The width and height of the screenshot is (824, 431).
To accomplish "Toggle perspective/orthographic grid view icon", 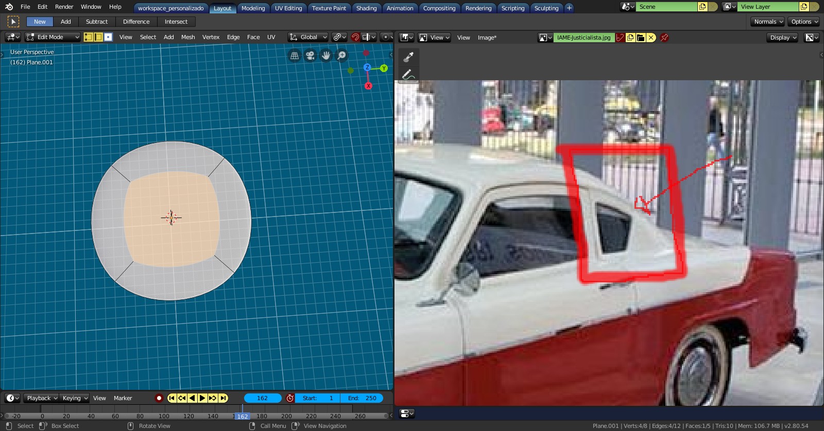I will coord(295,56).
